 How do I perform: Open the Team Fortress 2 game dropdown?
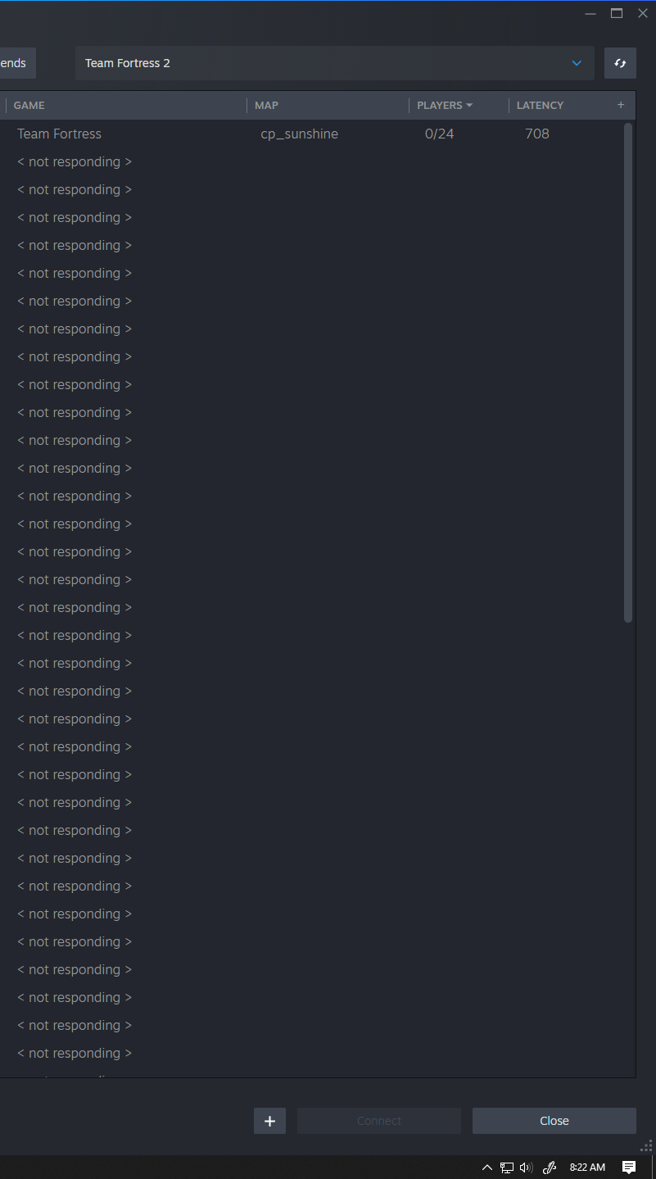[x=335, y=63]
